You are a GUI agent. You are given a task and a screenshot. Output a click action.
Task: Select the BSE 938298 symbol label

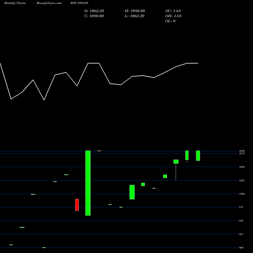79,3
